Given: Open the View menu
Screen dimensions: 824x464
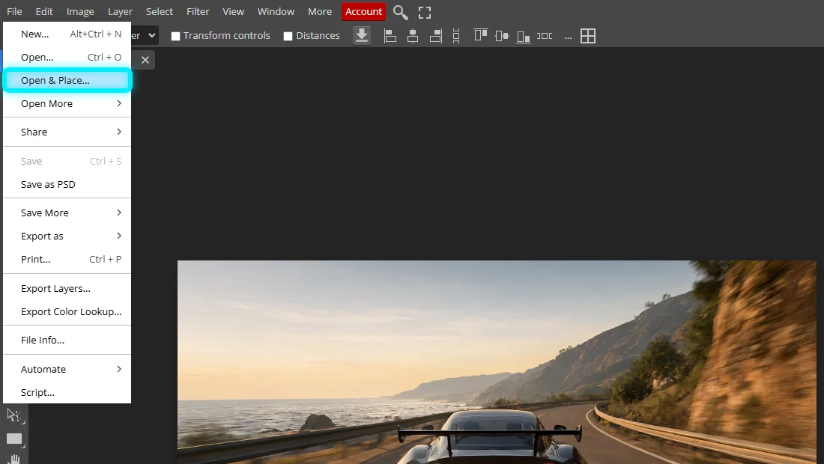Looking at the screenshot, I should pyautogui.click(x=233, y=11).
